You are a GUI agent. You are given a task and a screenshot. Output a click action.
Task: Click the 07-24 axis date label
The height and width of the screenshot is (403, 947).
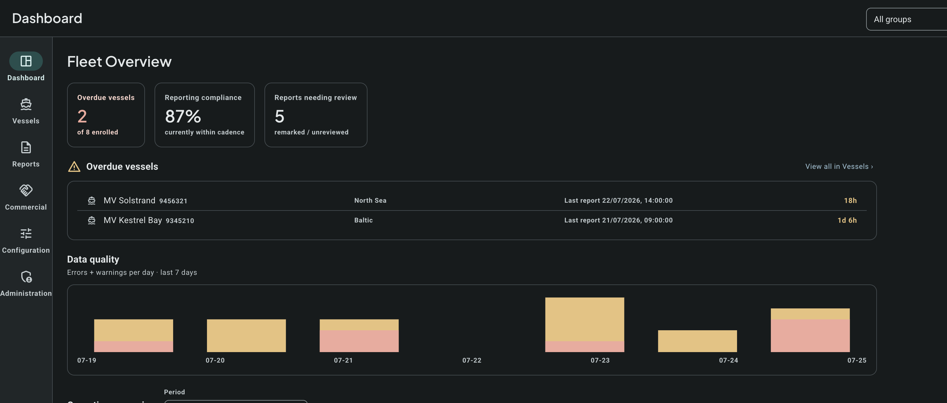729,360
